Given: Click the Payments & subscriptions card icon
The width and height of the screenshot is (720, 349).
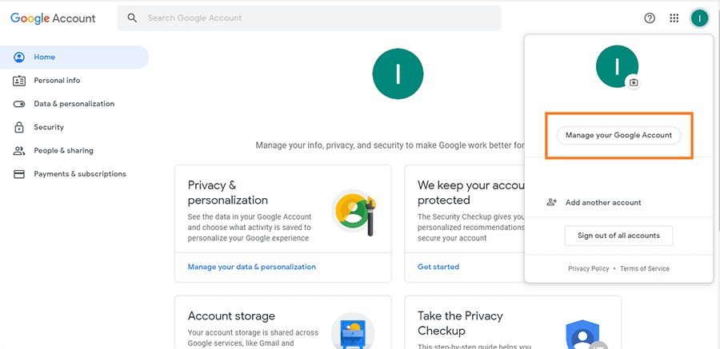Looking at the screenshot, I should 19,174.
